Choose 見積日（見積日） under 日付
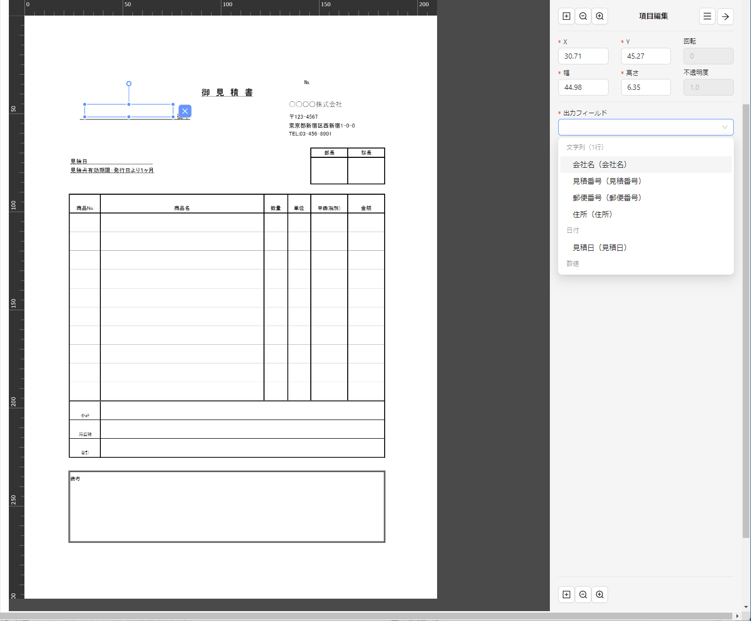 600,248
